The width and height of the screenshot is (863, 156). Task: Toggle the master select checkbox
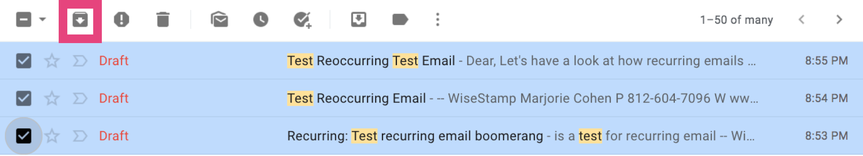click(24, 20)
